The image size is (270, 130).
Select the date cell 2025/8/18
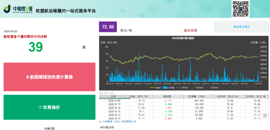[x=114, y=108]
